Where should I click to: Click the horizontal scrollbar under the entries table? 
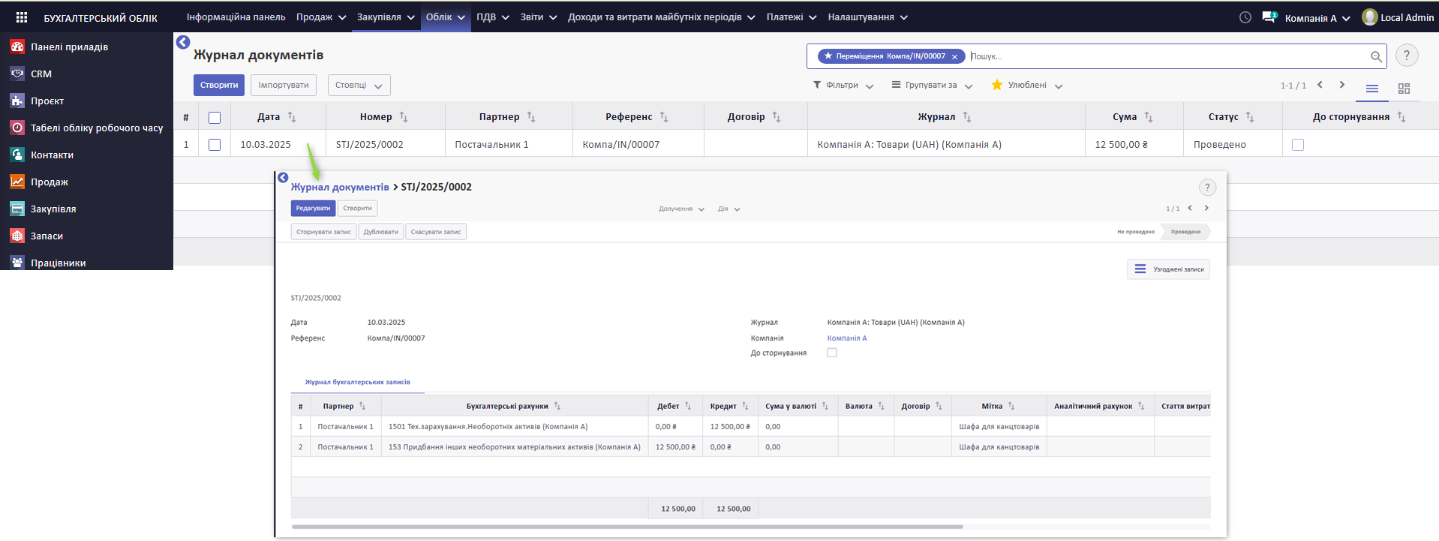click(626, 527)
